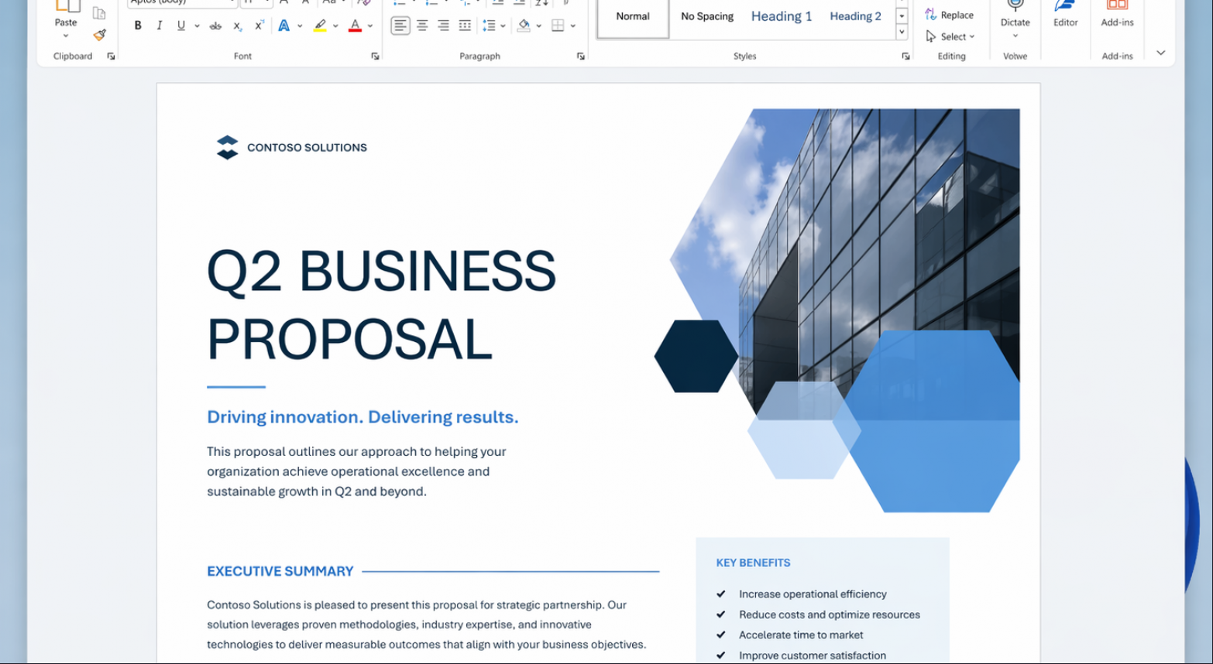Open the Editor pane
The image size is (1213, 664).
tap(1065, 15)
